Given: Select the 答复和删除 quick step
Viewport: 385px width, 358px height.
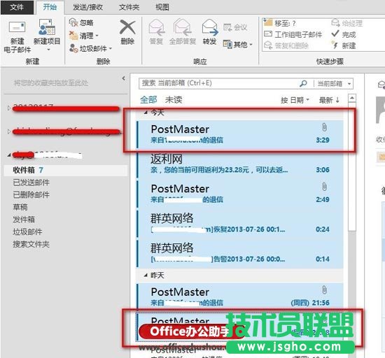Looking at the screenshot, I should point(286,45).
